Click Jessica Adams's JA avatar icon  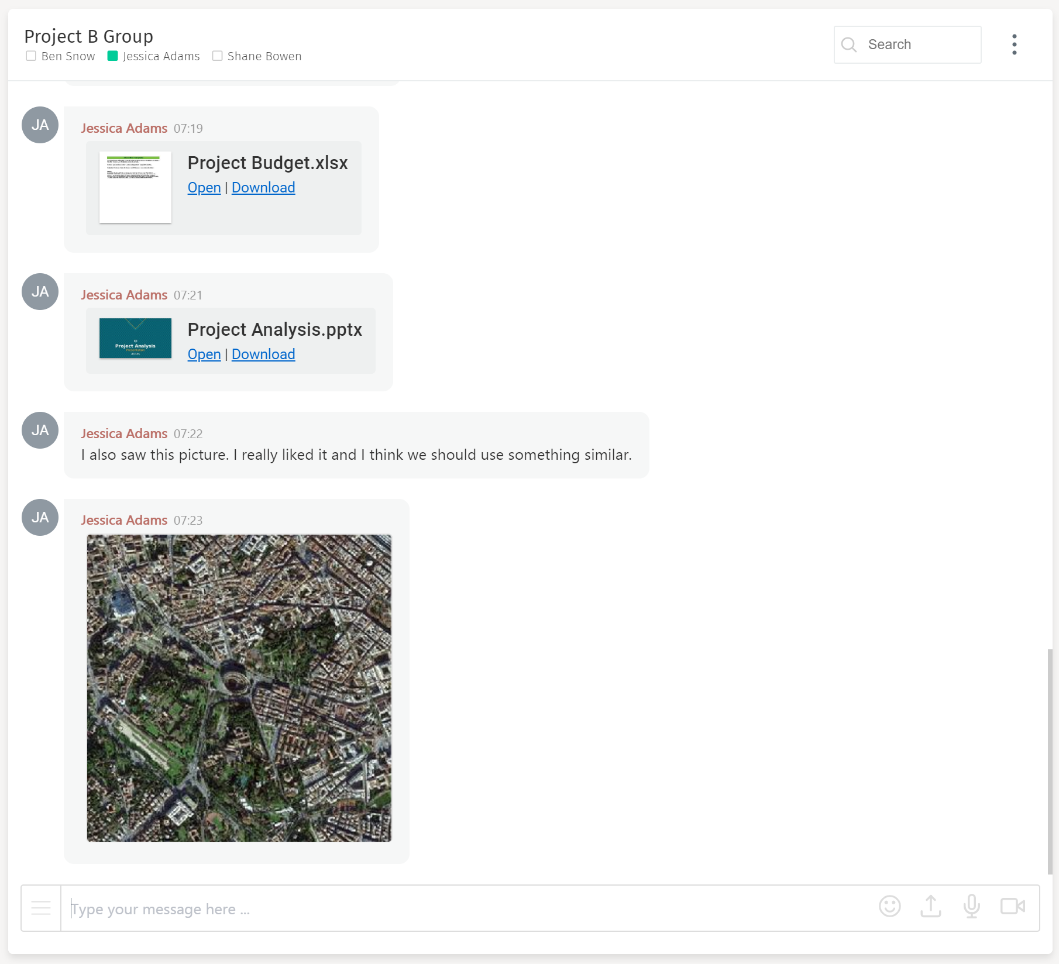coord(39,125)
